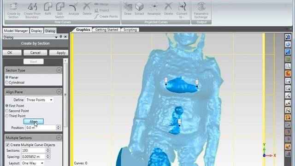This screenshot has height=166, width=295.
Task: Click the Cancel button
Action: point(35,53)
